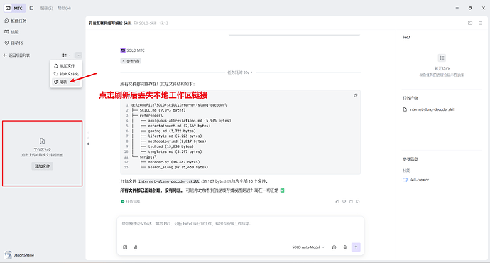Open the 技能 skills page
The height and width of the screenshot is (263, 490).
(12, 32)
